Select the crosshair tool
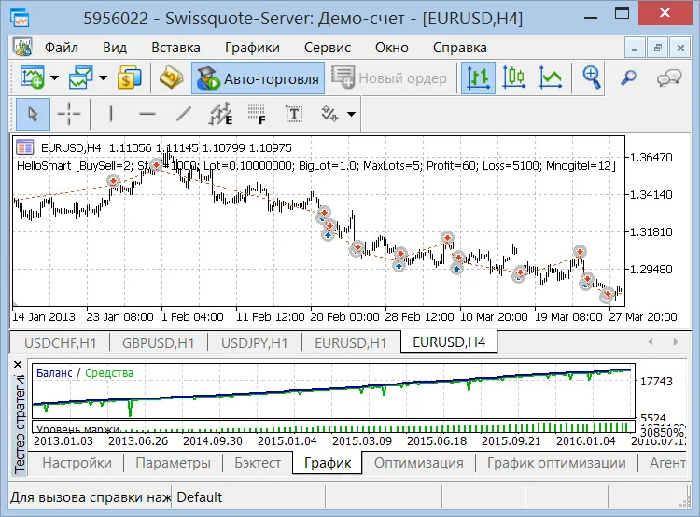700x517 pixels. 70,114
